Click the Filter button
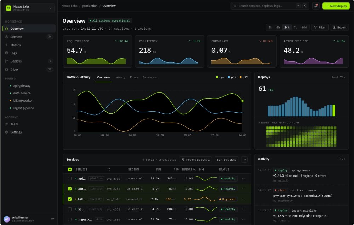Screen dimensions: 354x225 coord(320,28)
